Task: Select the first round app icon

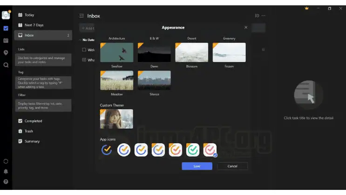Action: [107, 150]
